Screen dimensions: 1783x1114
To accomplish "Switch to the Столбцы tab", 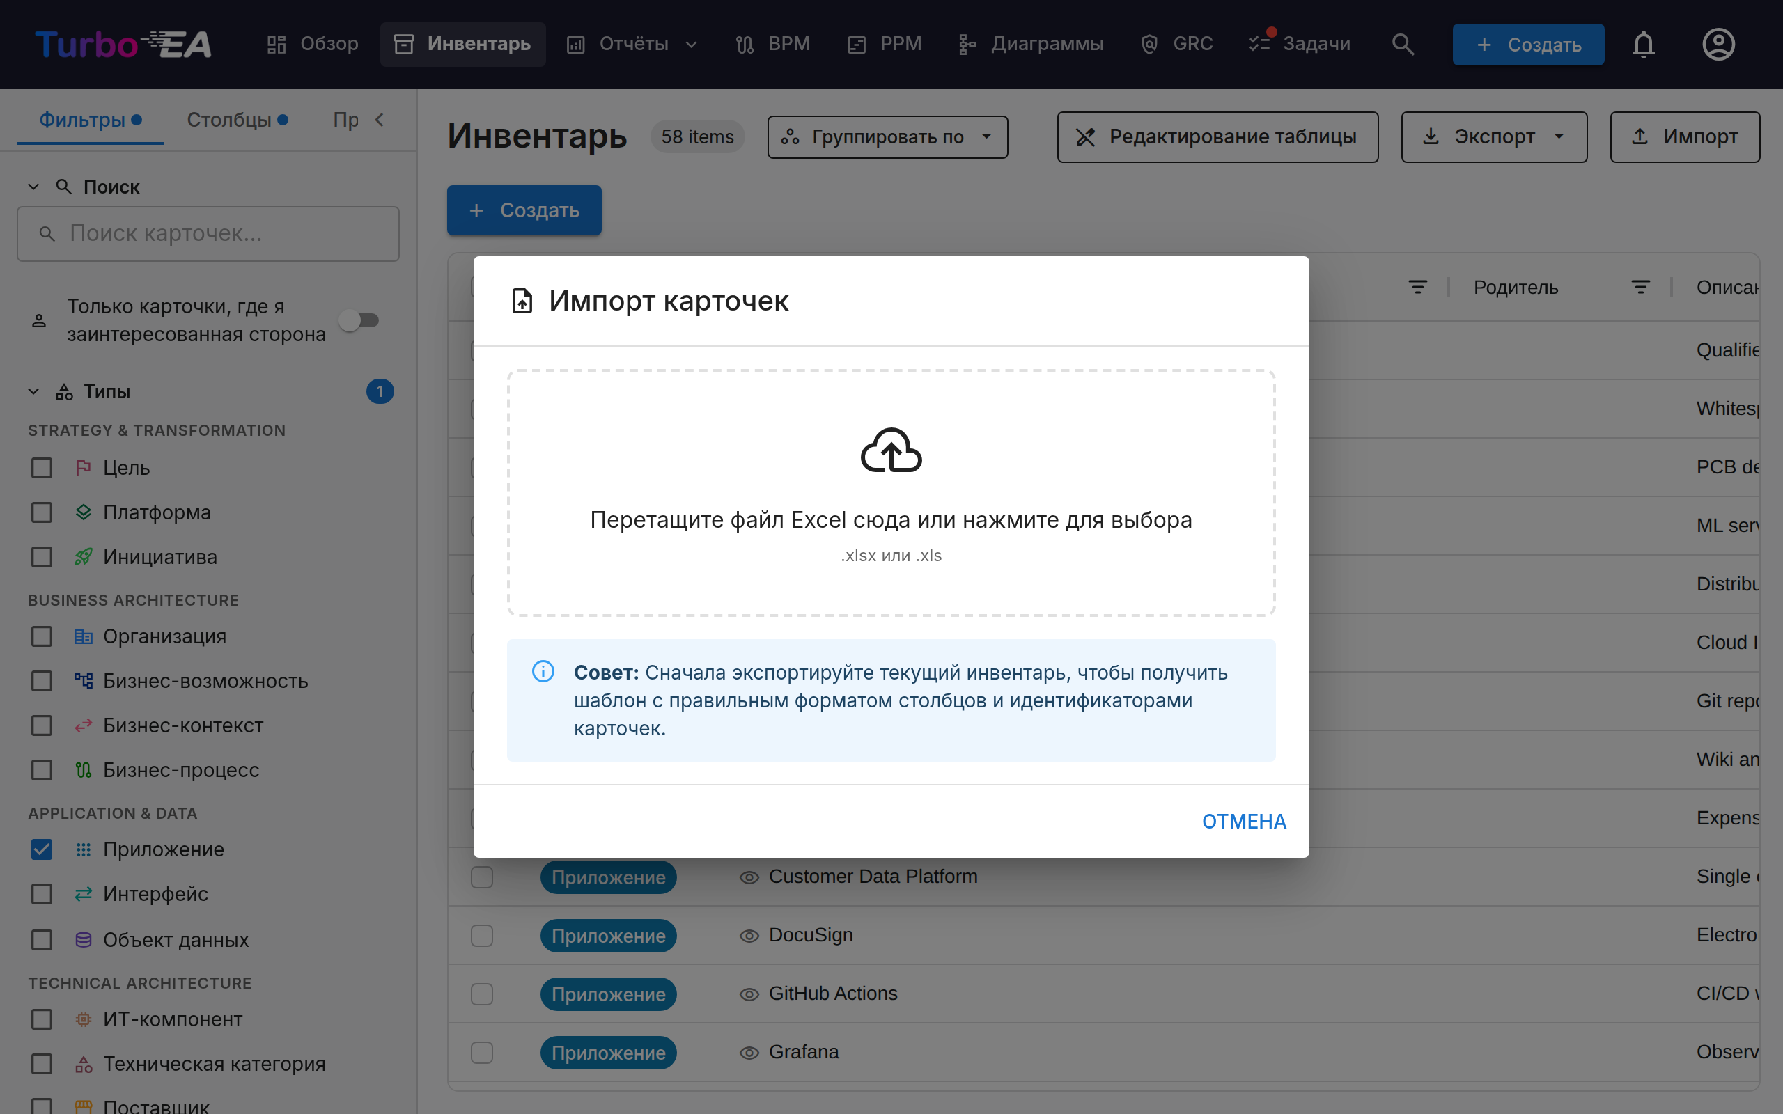I will pyautogui.click(x=237, y=119).
